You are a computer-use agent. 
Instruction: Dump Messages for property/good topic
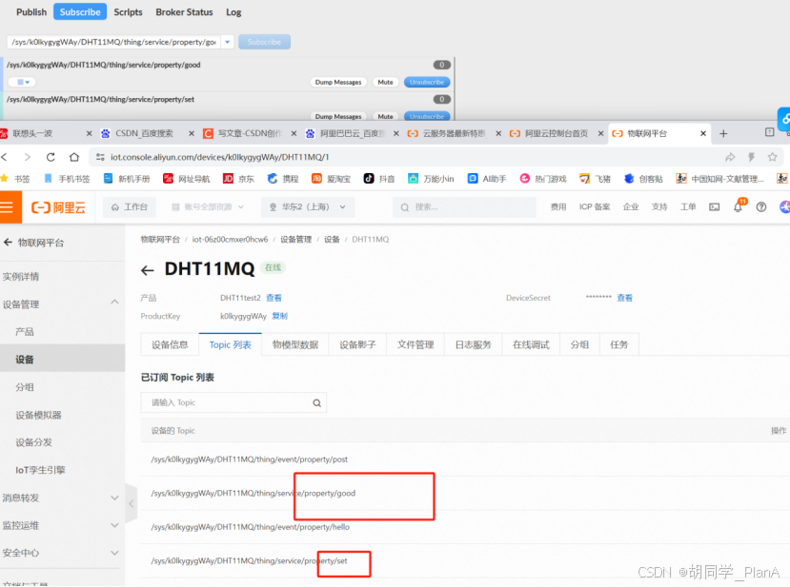338,82
